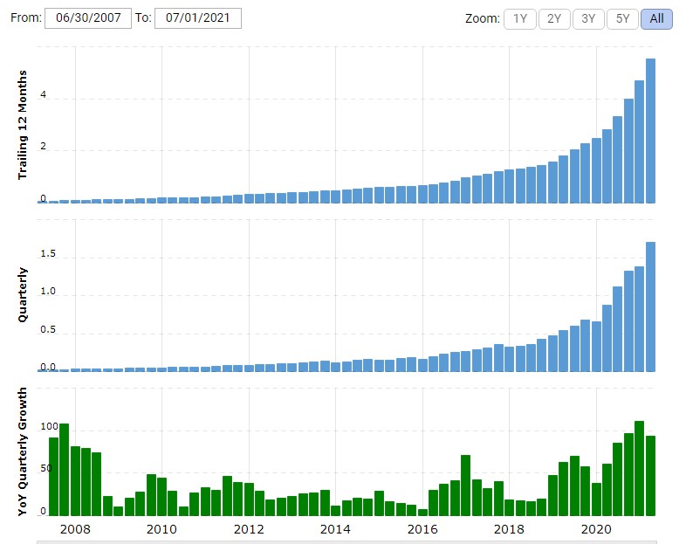Click the 2010 x-axis label
The width and height of the screenshot is (686, 544).
161,529
